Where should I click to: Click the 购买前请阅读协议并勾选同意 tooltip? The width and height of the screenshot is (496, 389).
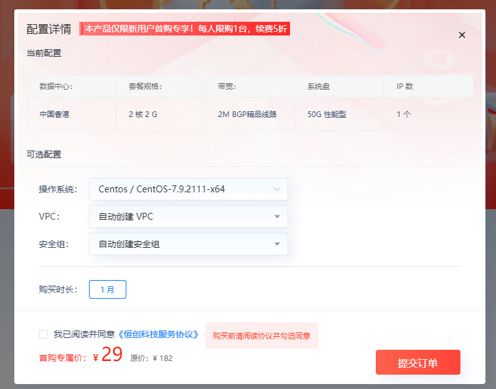click(261, 335)
